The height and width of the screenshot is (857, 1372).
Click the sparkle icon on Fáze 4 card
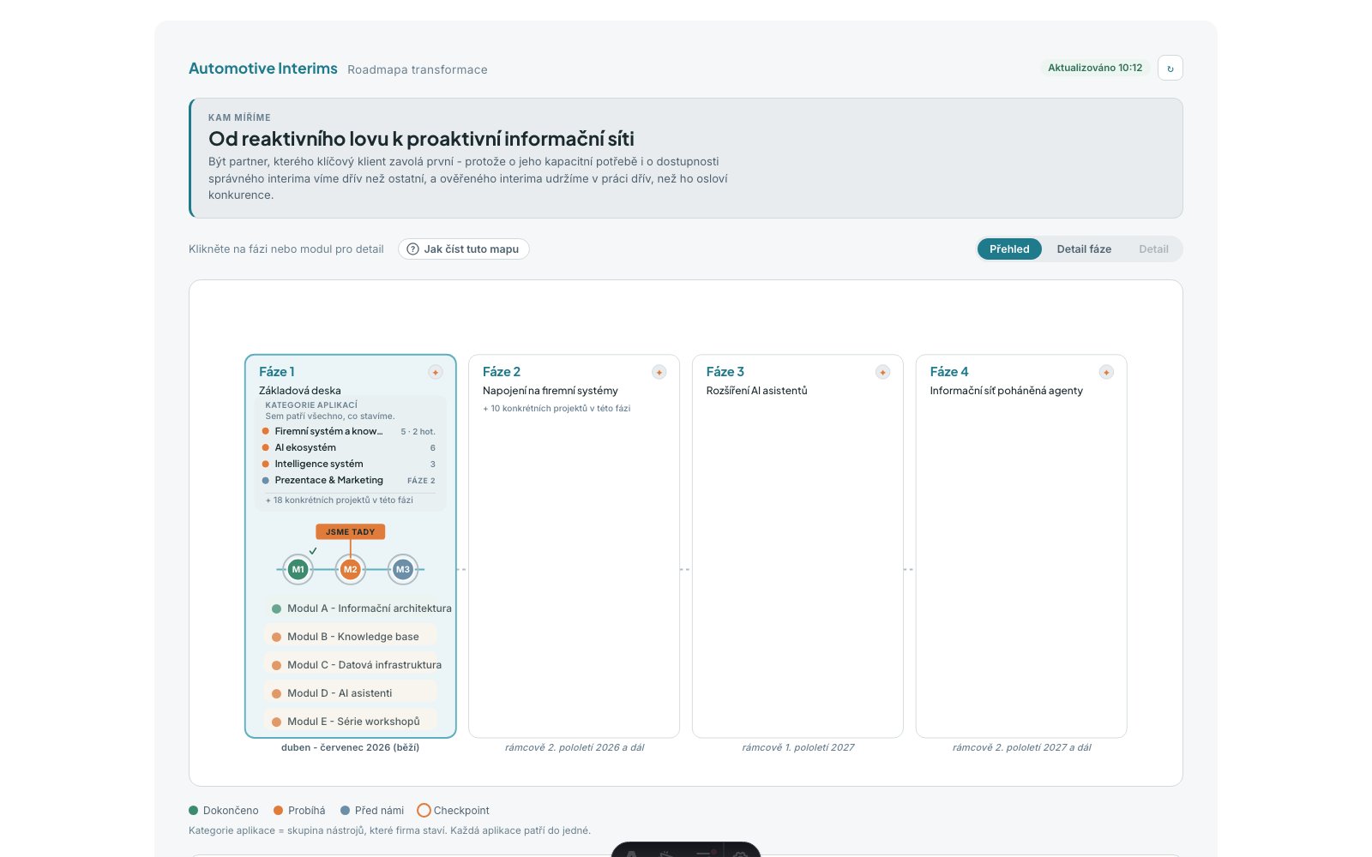(x=1106, y=372)
